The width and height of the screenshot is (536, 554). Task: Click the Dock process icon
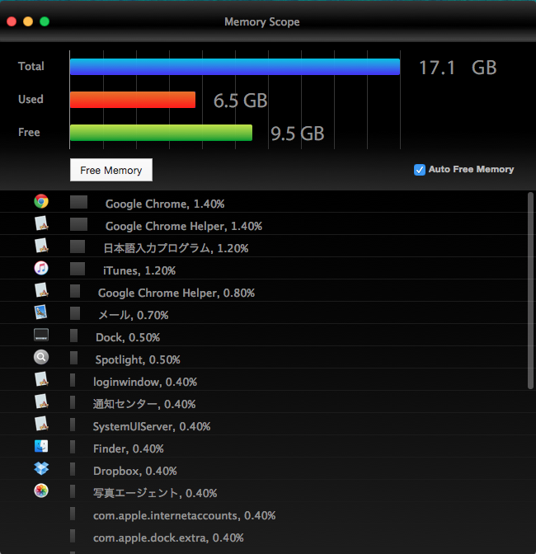point(41,335)
